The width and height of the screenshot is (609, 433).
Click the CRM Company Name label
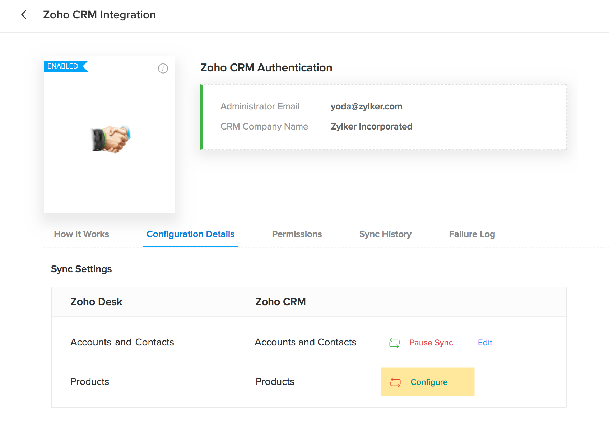[264, 127]
